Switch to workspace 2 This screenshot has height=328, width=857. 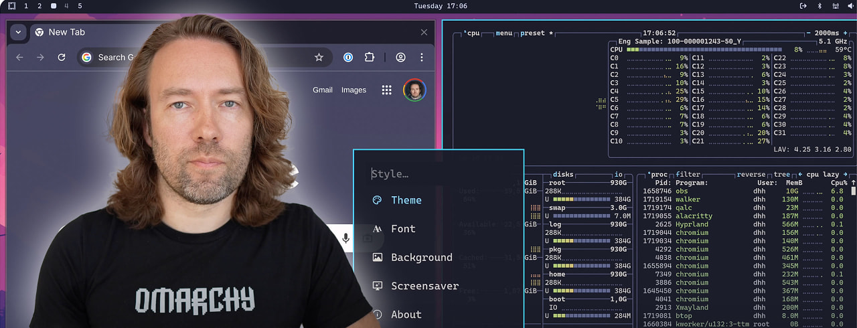40,6
